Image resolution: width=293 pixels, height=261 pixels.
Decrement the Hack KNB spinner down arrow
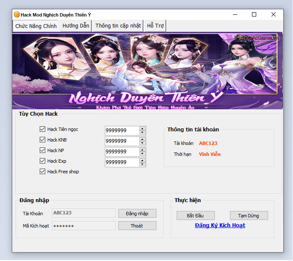(142, 143)
